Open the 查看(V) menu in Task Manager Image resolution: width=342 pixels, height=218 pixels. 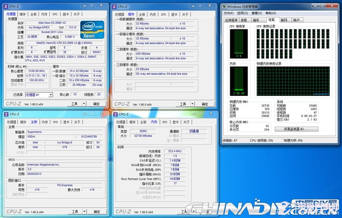pyautogui.click(x=256, y=13)
